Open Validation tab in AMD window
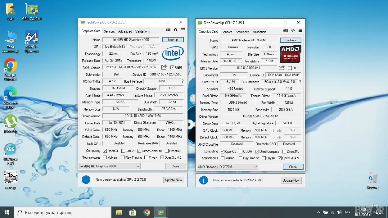 pyautogui.click(x=259, y=32)
